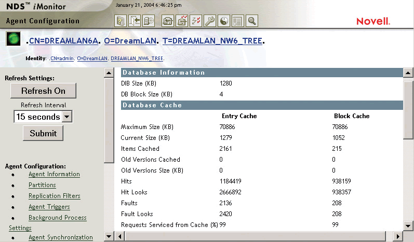Viewport: 414px width, 242px height.
Task: Click Hits entry value 1184419
Action: tap(231, 181)
